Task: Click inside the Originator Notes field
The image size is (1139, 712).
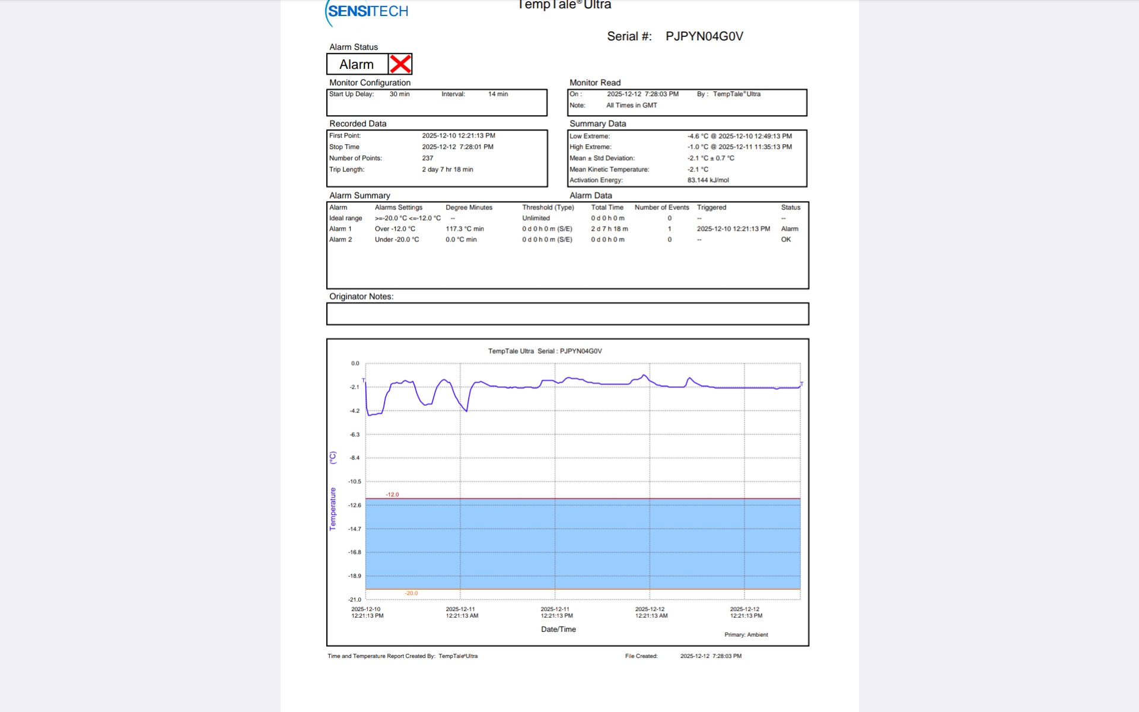Action: point(567,314)
